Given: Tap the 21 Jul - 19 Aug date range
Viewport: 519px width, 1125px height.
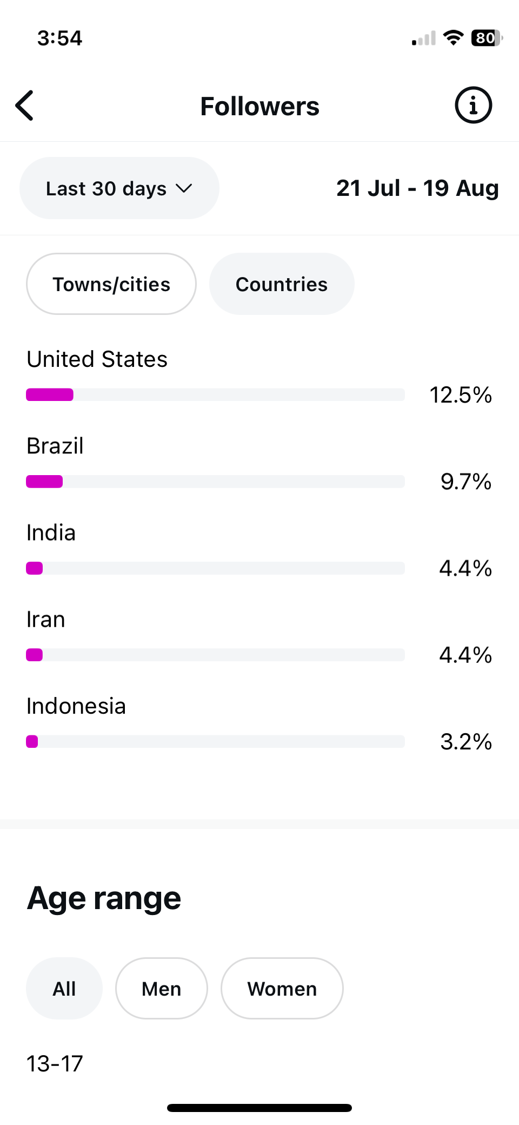Looking at the screenshot, I should [417, 188].
